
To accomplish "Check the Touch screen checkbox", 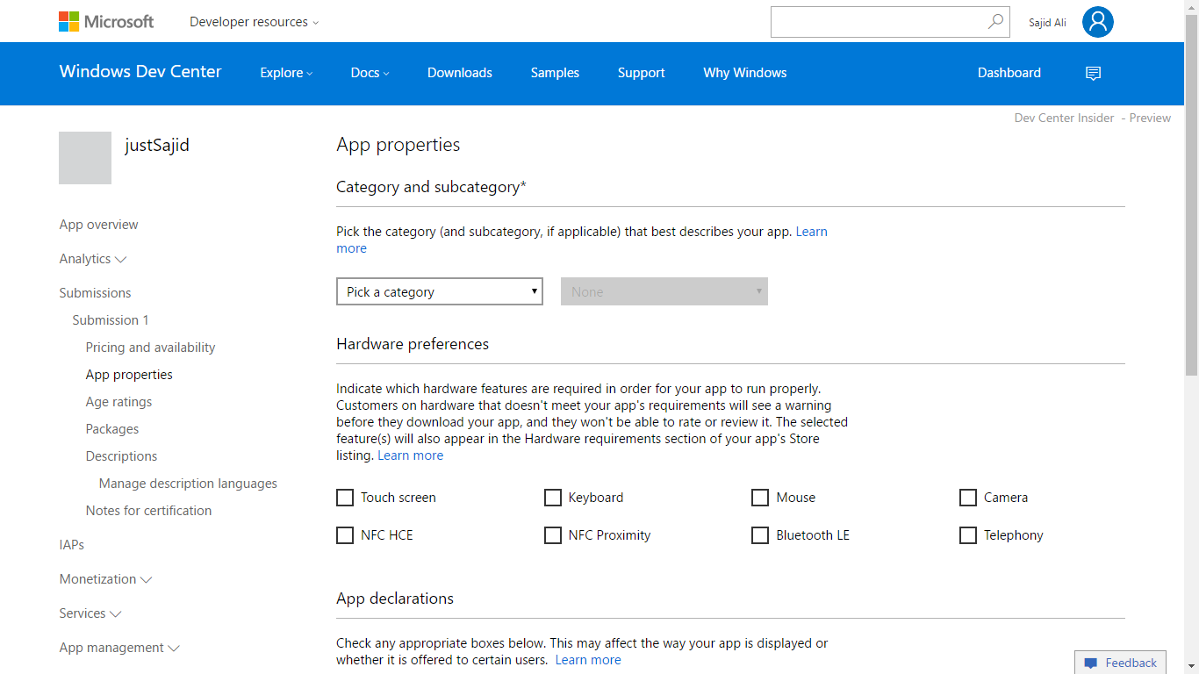I will (345, 498).
